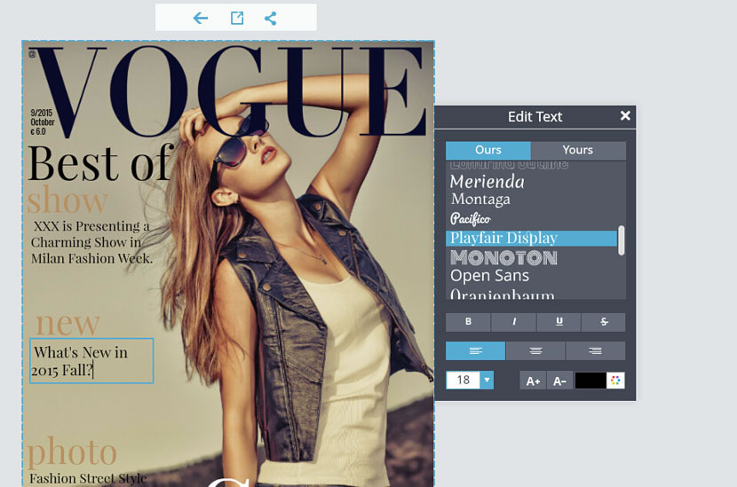This screenshot has height=487, width=737.
Task: Open the design in new window icon
Action: click(x=237, y=19)
